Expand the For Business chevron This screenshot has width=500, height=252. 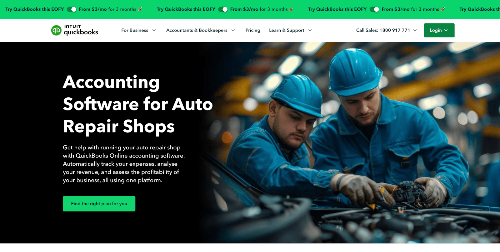154,30
